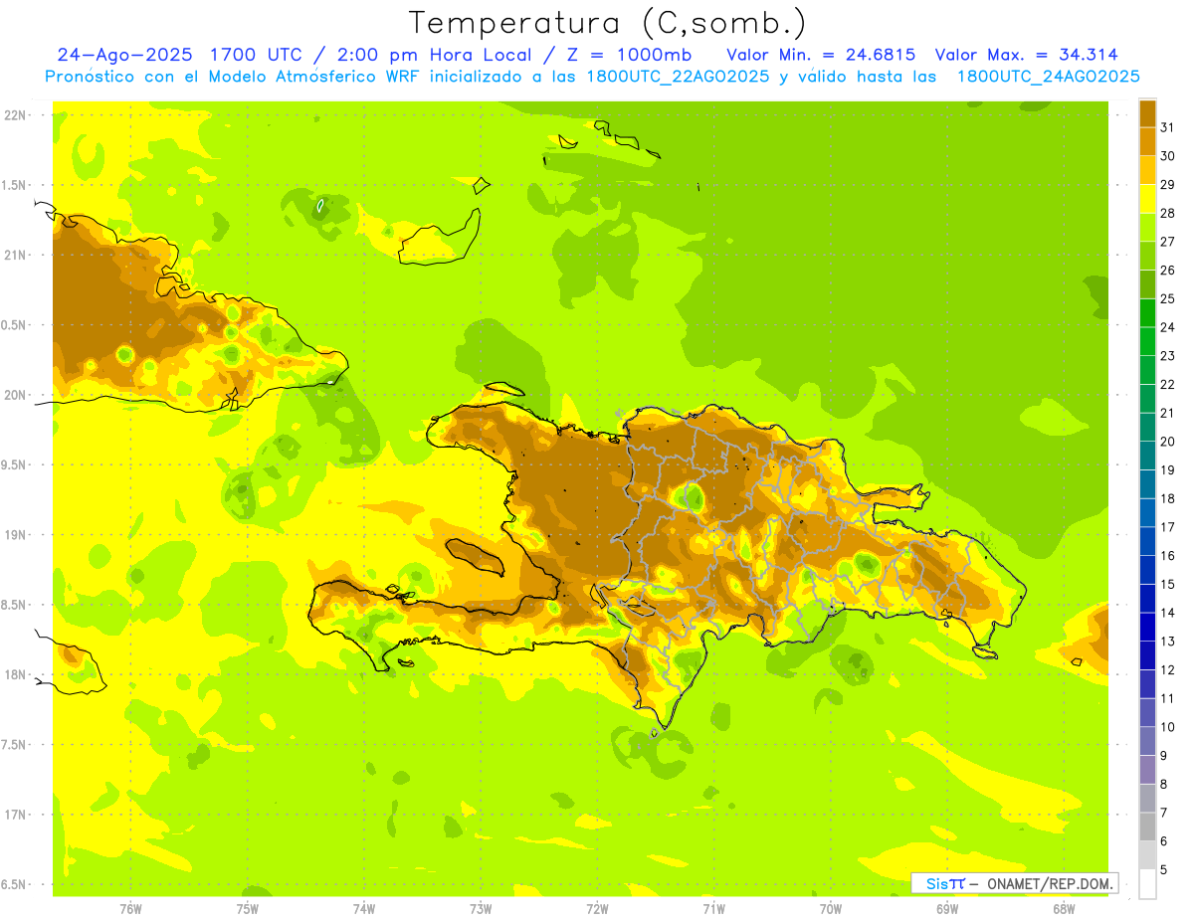Viewport: 1194px width, 922px height.
Task: Click the '31' value on colorbar legend
Action: (1167, 128)
